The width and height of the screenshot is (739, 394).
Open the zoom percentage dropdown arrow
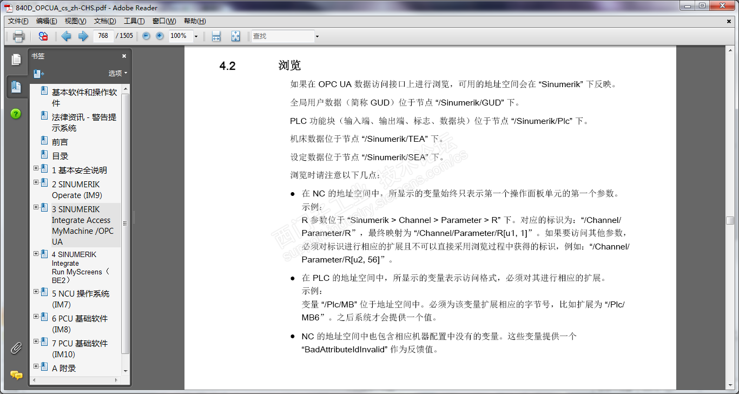tap(196, 36)
